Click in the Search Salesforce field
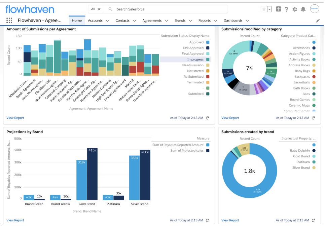 166,9
